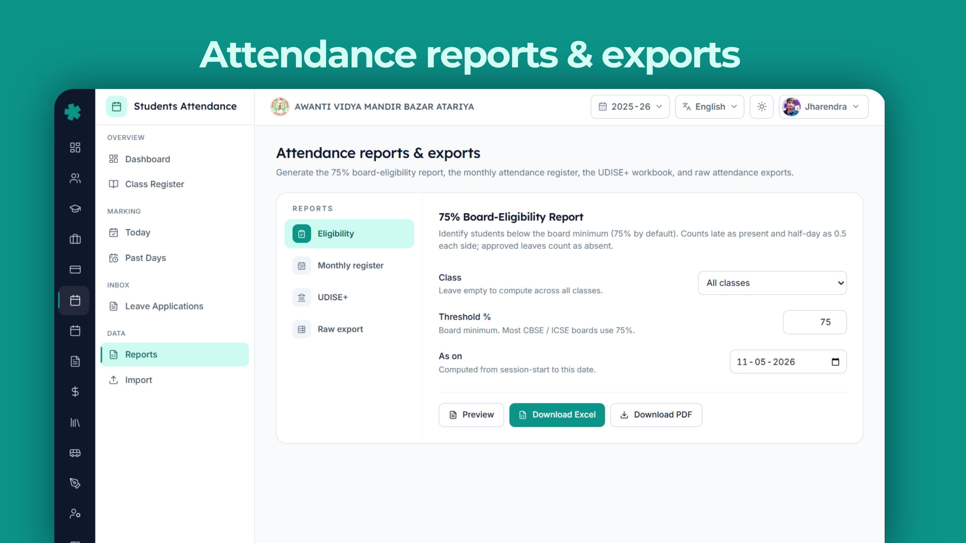Open the graduation cap icon in the dark rail
Screen dimensions: 966x543
coord(75,209)
